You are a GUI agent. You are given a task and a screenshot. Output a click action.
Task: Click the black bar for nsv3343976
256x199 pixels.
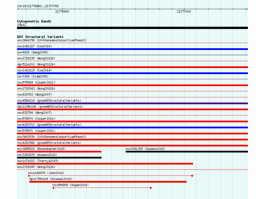pyautogui.click(x=59, y=158)
